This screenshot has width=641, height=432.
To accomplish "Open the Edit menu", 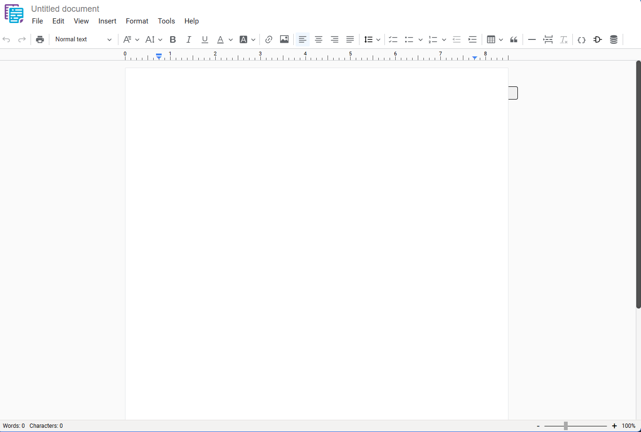I will pyautogui.click(x=58, y=21).
